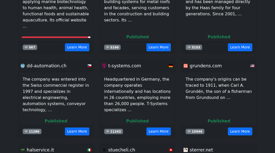
Task: Open Learn More on the 5103-views card
Action: [240, 47]
